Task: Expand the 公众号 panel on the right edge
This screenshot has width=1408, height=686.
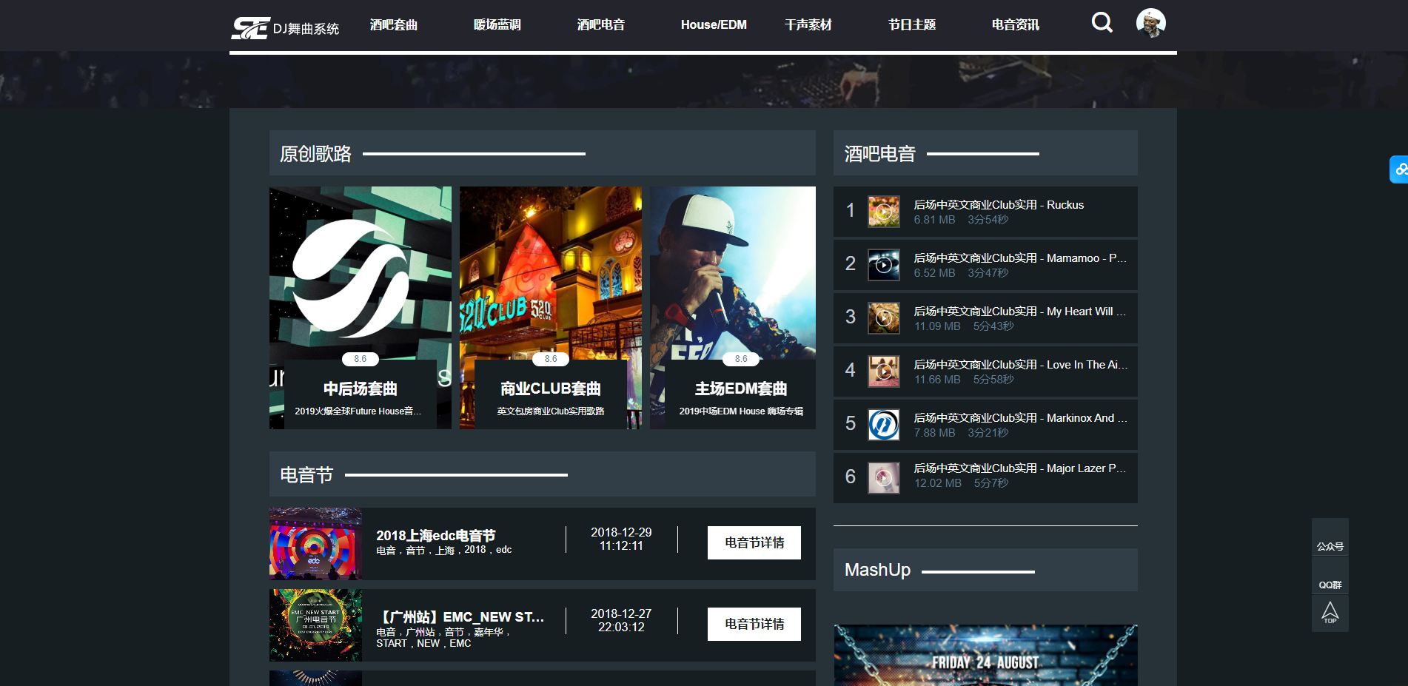Action: pos(1330,545)
